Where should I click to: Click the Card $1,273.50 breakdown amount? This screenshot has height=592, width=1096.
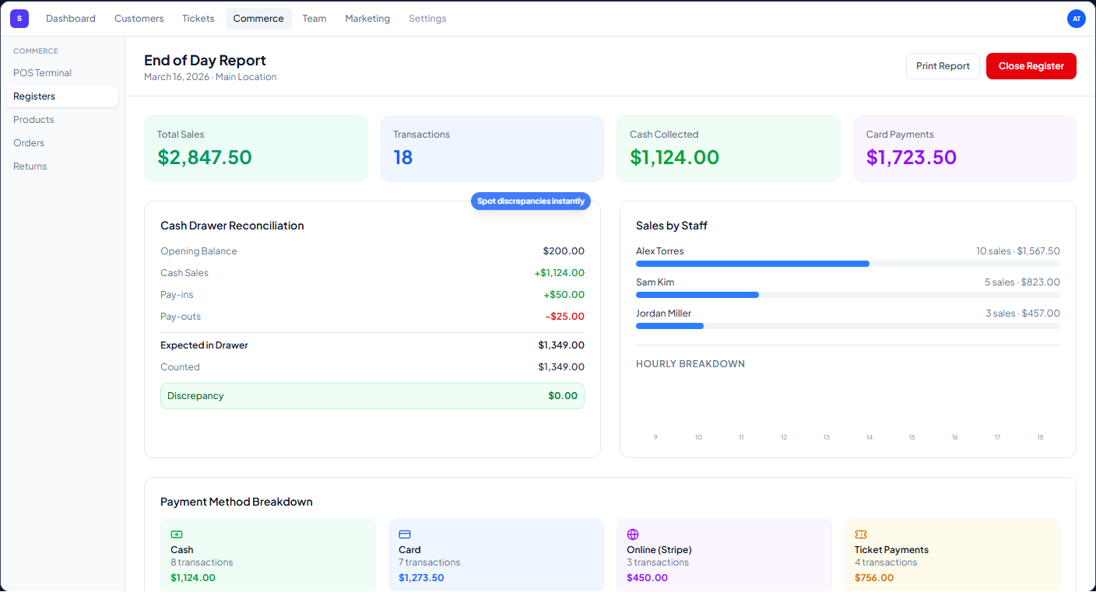click(421, 578)
